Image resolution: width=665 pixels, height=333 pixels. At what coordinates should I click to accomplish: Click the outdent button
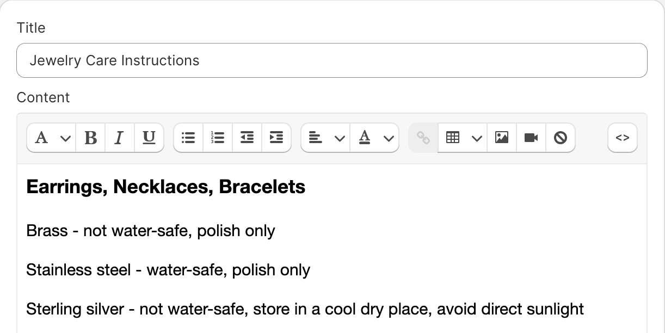[x=247, y=138]
